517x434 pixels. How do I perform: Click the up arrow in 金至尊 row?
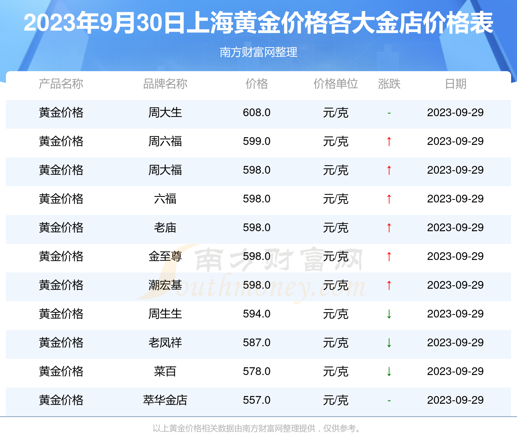tap(389, 256)
